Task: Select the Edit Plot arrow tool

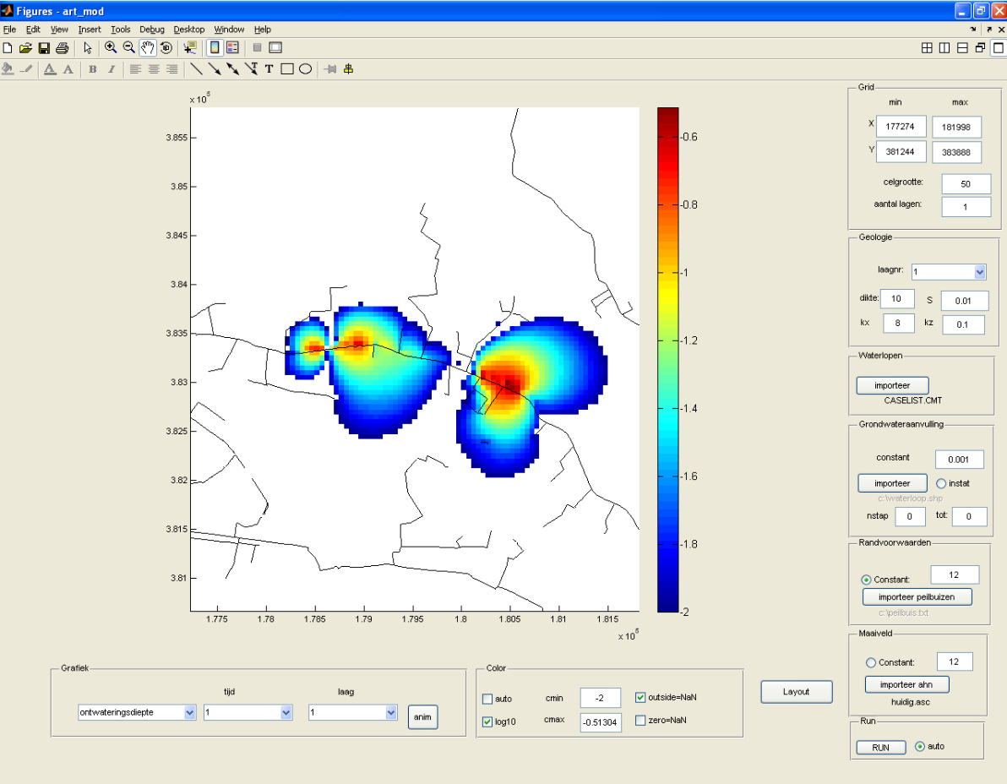Action: coord(88,47)
